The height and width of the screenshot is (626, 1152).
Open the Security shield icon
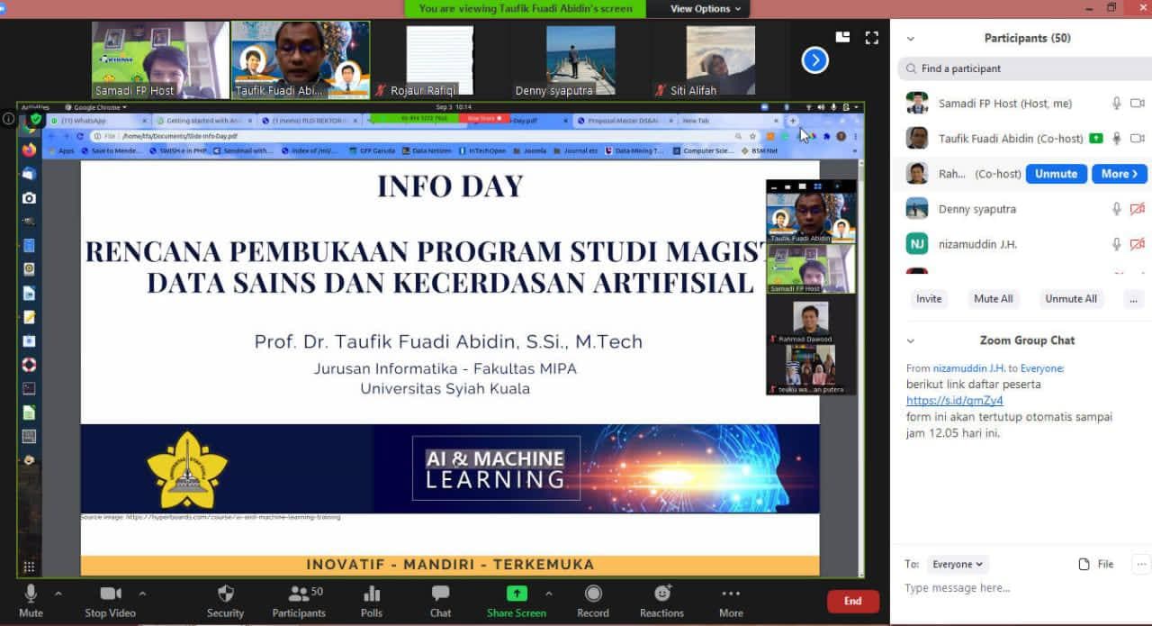pyautogui.click(x=225, y=594)
